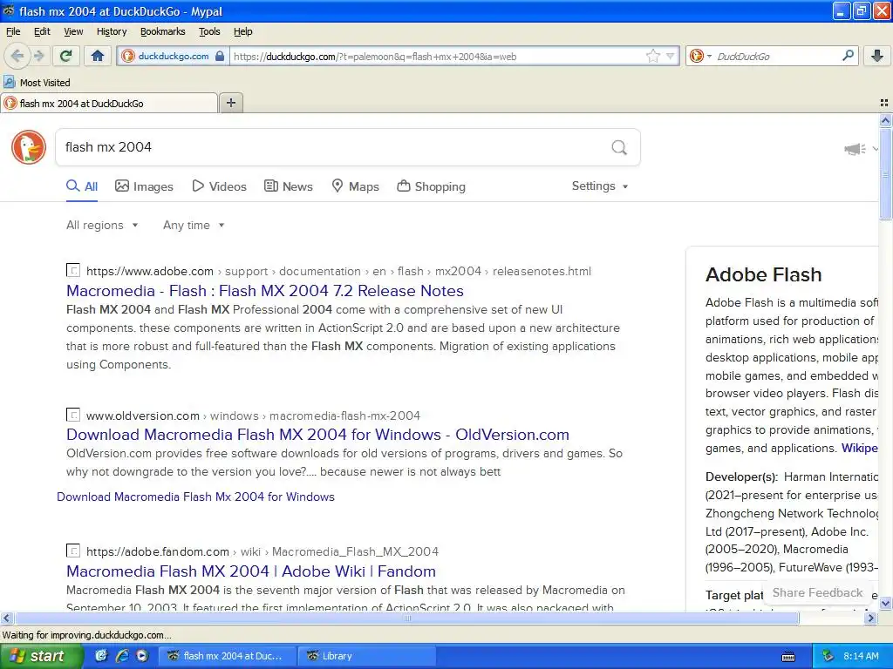
Task: Open the Any time filter dropdown
Action: [194, 226]
